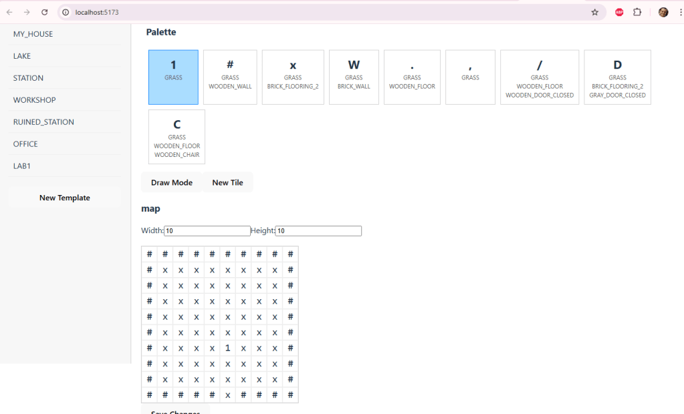Open the browser extensions puzzle icon
Screen dimensions: 684x414
tap(637, 12)
